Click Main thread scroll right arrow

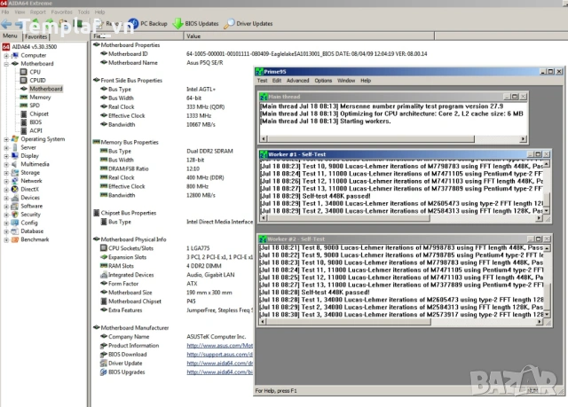pyautogui.click(x=523, y=139)
